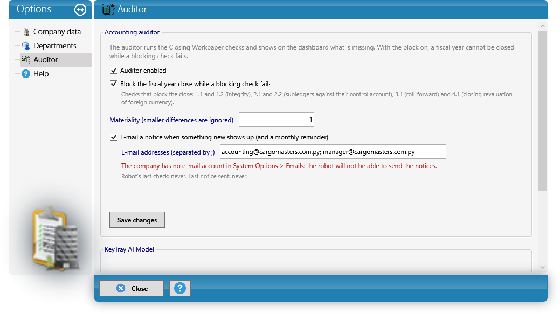Click the Auditor header icon
560x314 pixels.
[x=108, y=9]
